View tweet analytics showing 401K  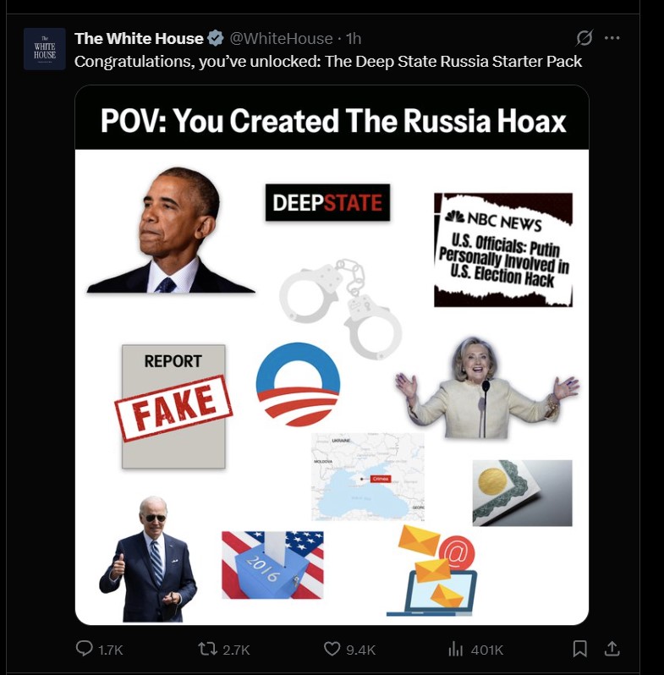(x=475, y=649)
